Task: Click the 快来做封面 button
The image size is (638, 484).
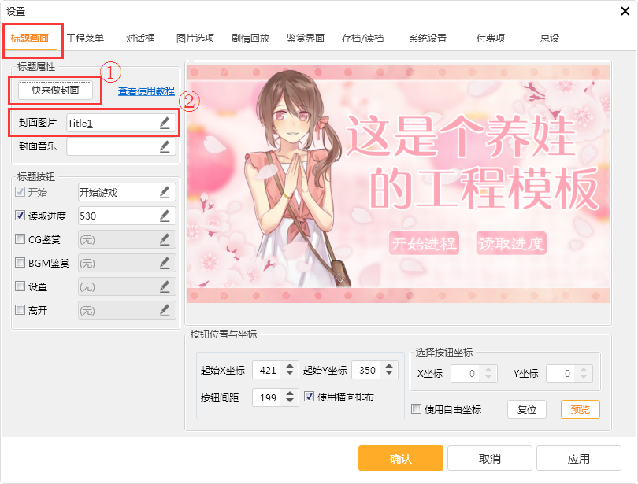Action: [x=55, y=91]
